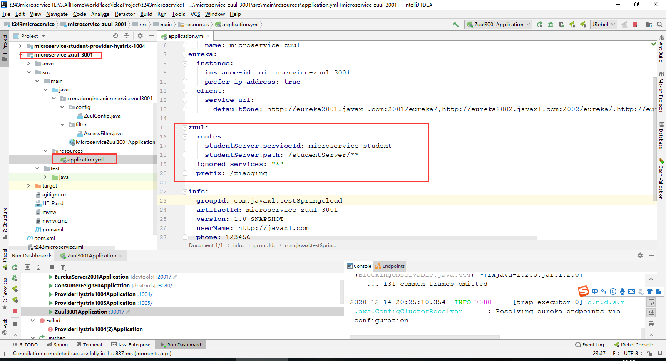Collapse the Failed group in the Run Dashboard
This screenshot has height=361, width=666.
33,321
